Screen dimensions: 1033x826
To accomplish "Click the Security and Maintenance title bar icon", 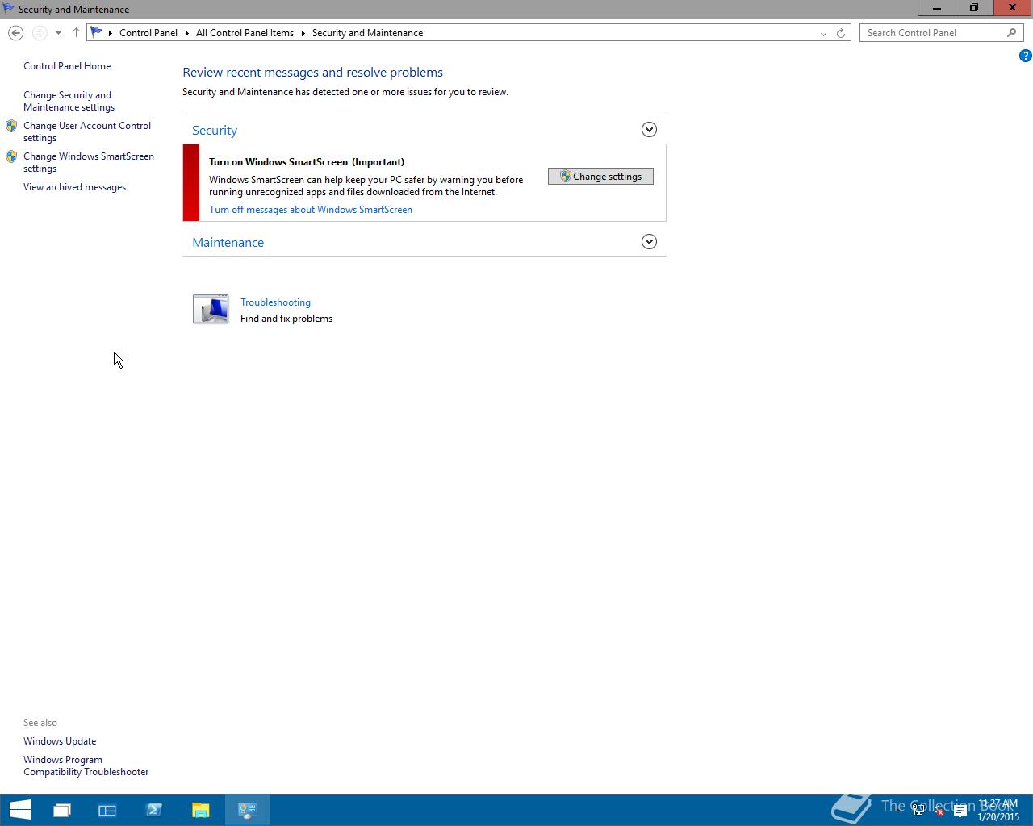I will point(8,9).
